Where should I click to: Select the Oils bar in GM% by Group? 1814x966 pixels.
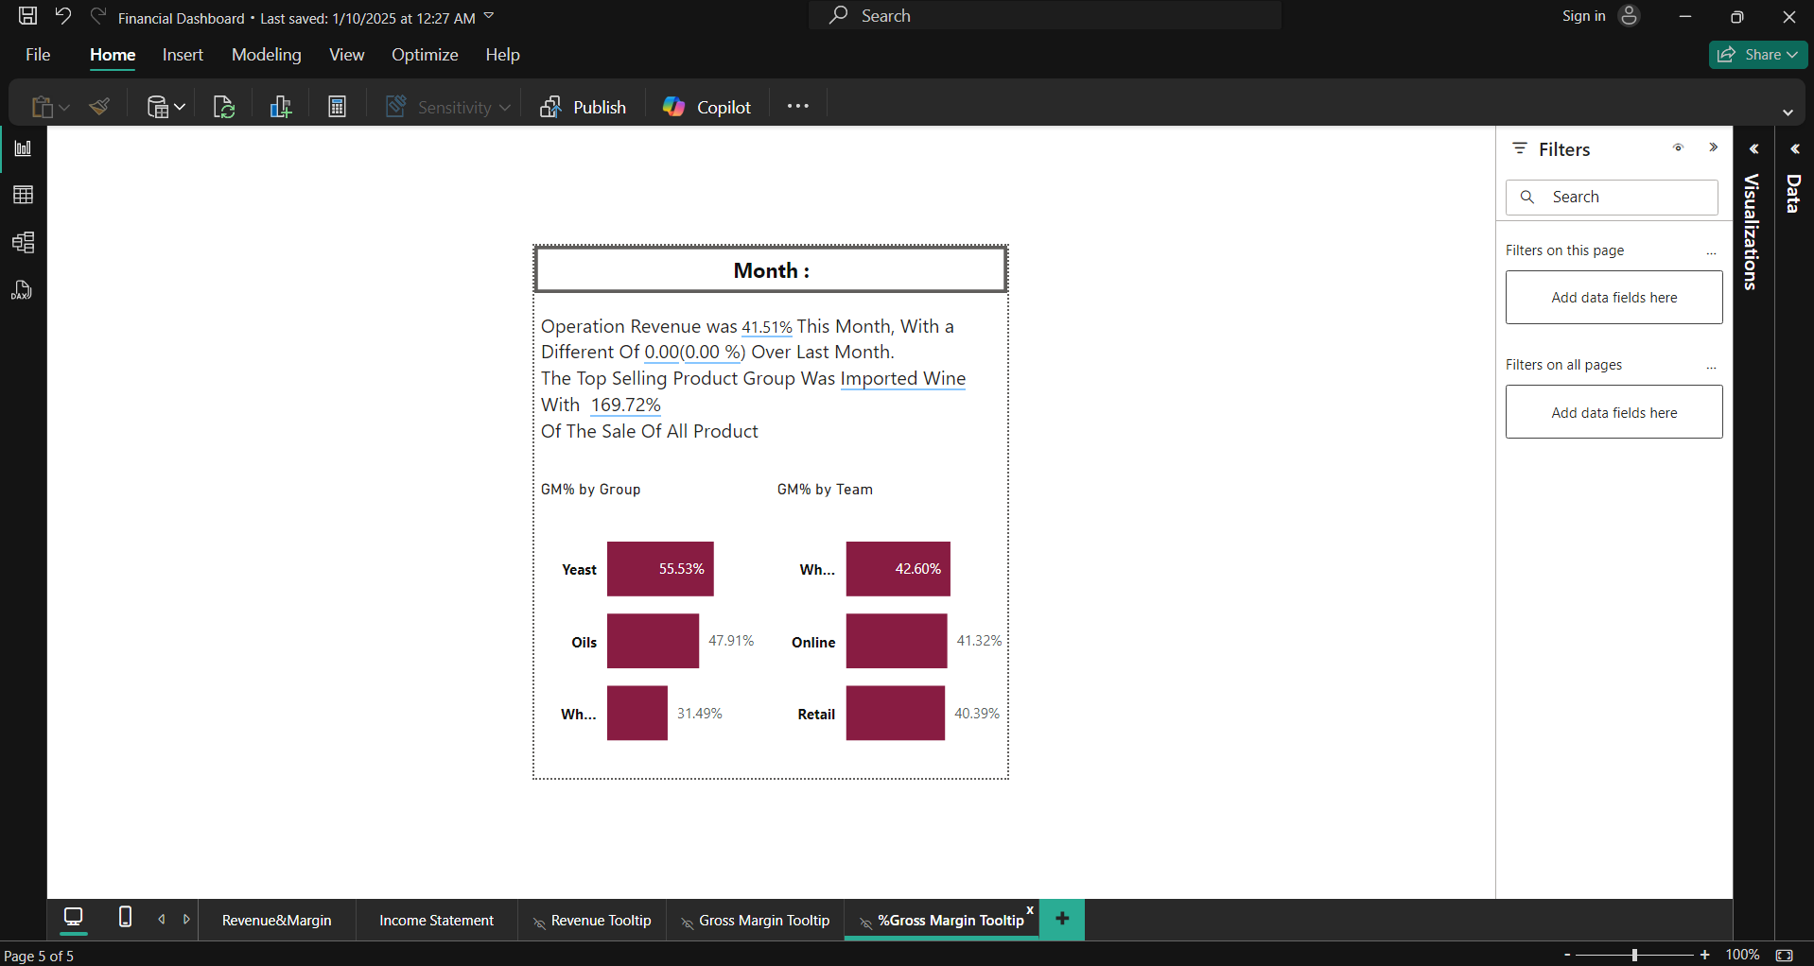(x=653, y=641)
